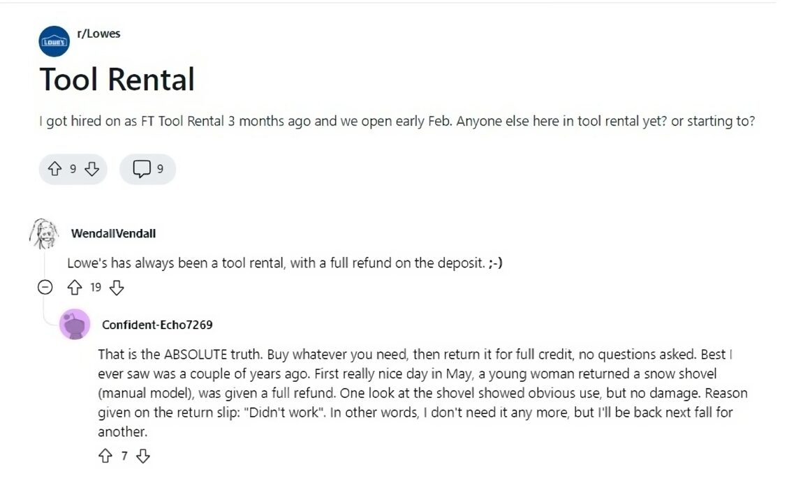This screenshot has height=486, width=796.
Task: Open Confident-Echo7269's profile page
Action: pyautogui.click(x=156, y=325)
